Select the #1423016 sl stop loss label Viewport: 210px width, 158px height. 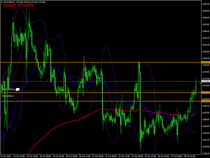(x=8, y=96)
